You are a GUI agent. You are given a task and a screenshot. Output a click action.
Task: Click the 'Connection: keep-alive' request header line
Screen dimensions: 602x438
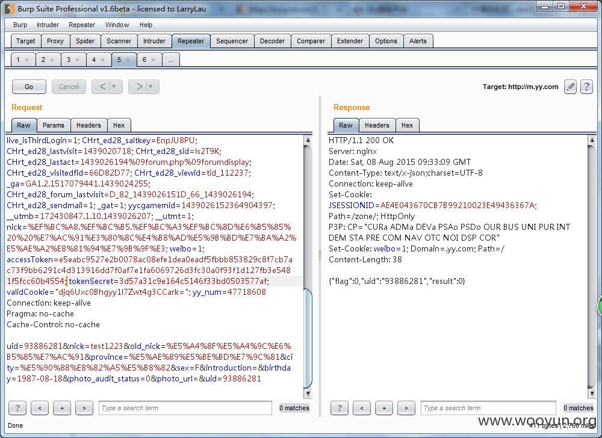click(49, 303)
